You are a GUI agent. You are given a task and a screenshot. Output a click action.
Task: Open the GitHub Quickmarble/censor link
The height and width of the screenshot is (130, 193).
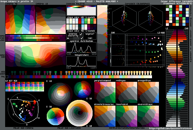[170, 128]
